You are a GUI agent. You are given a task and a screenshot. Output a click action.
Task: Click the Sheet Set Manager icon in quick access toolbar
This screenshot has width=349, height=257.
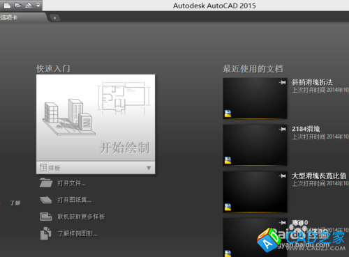tap(29, 5)
